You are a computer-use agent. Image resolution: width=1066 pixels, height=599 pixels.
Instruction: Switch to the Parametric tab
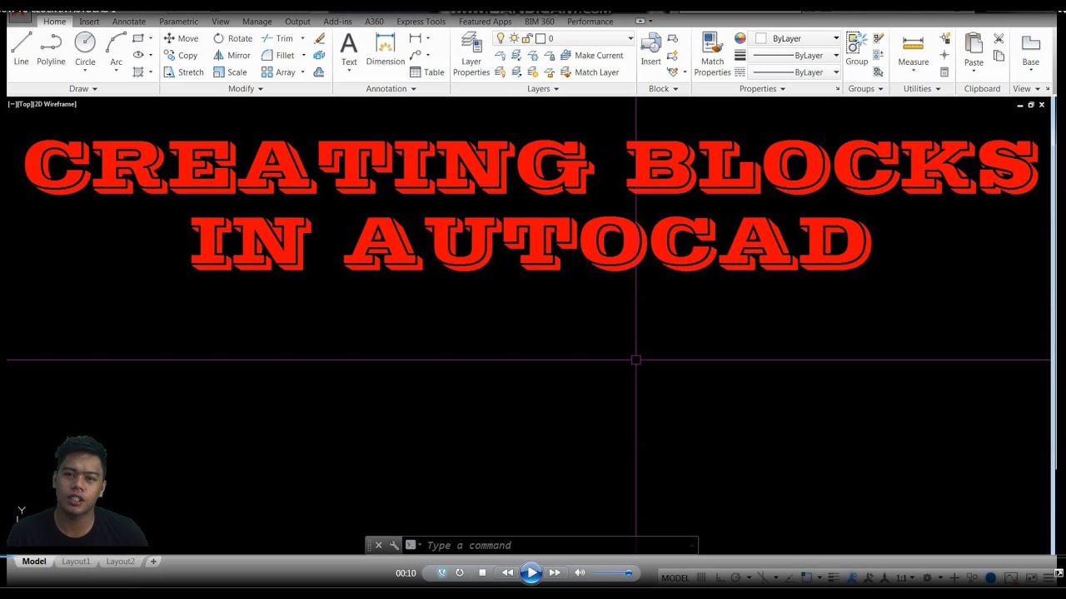[x=179, y=22]
